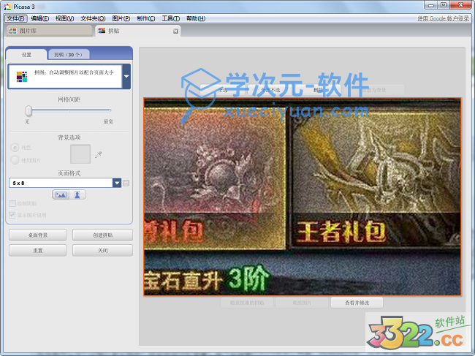Click the 重组图片 rearrange pictures button
Image resolution: width=475 pixels, height=356 pixels.
tap(302, 303)
